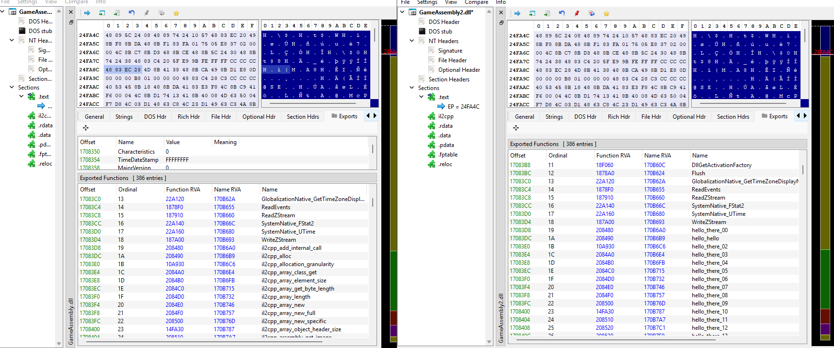Collapse Sections node in left tree
This screenshot has height=348, width=834.
(x=11, y=87)
